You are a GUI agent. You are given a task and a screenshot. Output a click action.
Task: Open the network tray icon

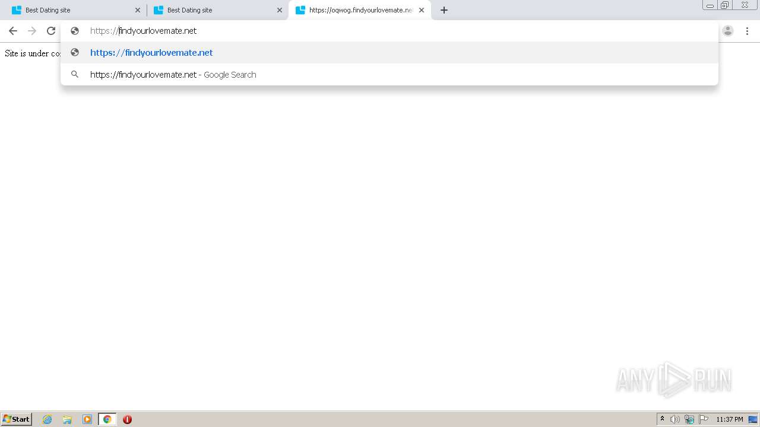[x=689, y=419]
